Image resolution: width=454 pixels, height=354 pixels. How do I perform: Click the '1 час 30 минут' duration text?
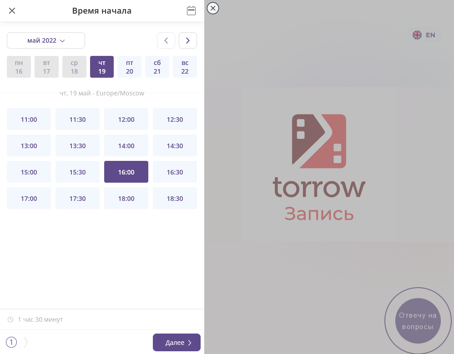tap(40, 319)
